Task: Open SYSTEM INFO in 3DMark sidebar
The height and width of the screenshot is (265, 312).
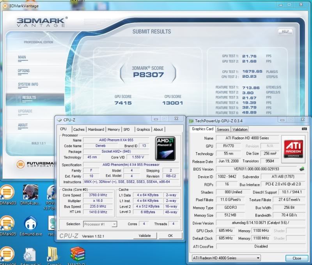Action: click(x=28, y=84)
